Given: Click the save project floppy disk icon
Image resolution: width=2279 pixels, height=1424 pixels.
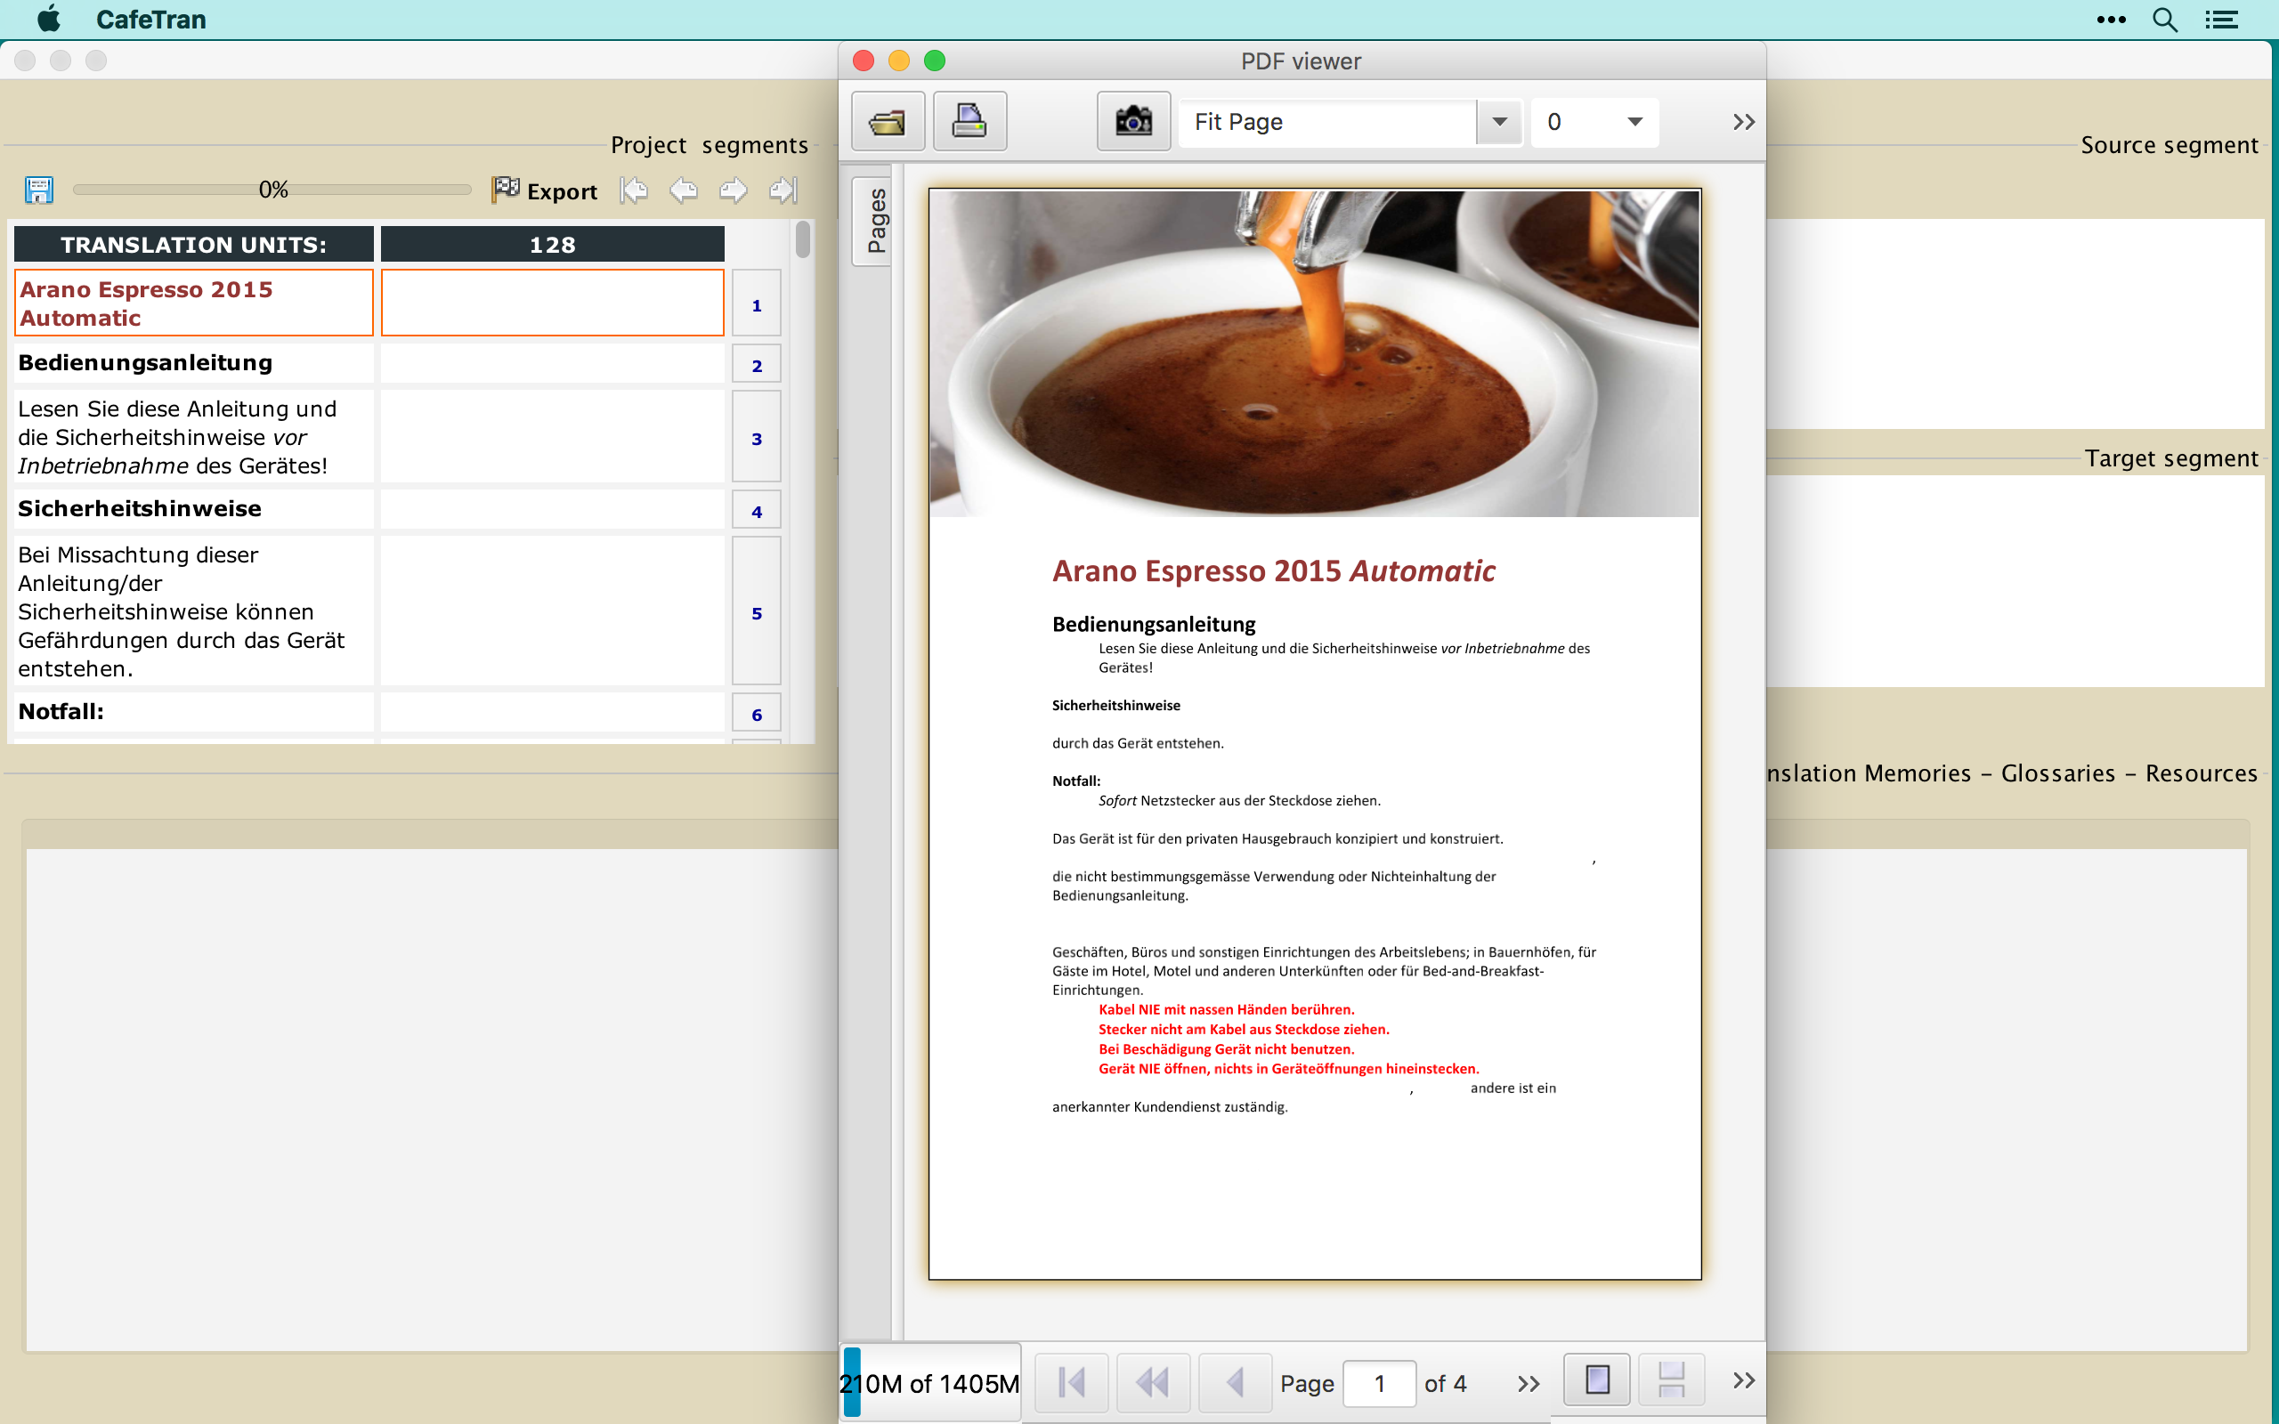Looking at the screenshot, I should point(38,190).
